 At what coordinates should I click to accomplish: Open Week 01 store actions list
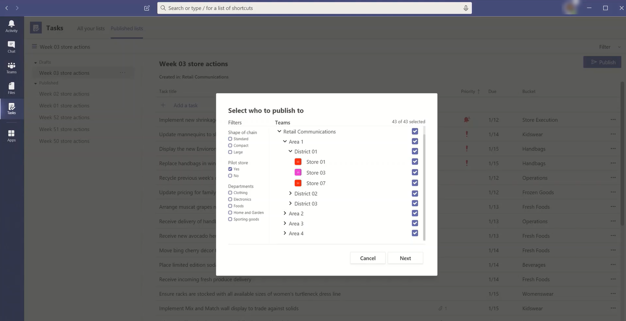[x=64, y=106]
